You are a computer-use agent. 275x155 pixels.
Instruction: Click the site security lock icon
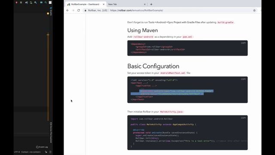coord(86,10)
